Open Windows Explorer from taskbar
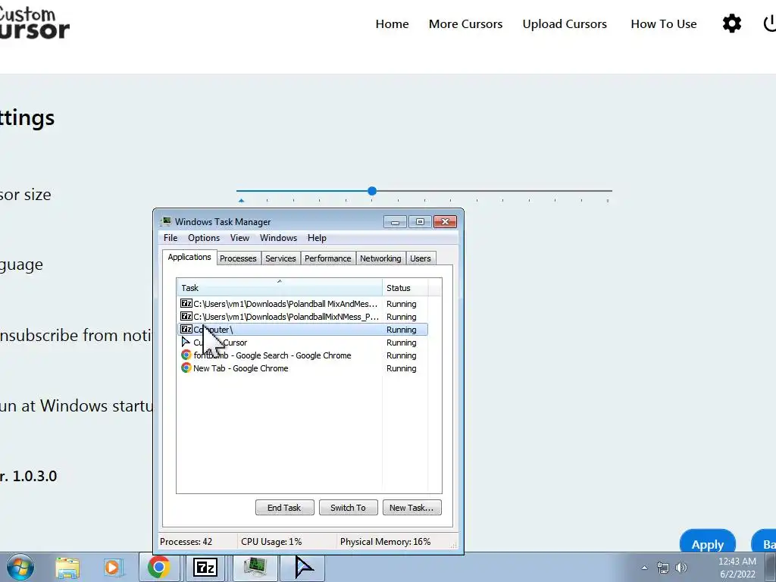This screenshot has width=776, height=582. click(x=67, y=568)
